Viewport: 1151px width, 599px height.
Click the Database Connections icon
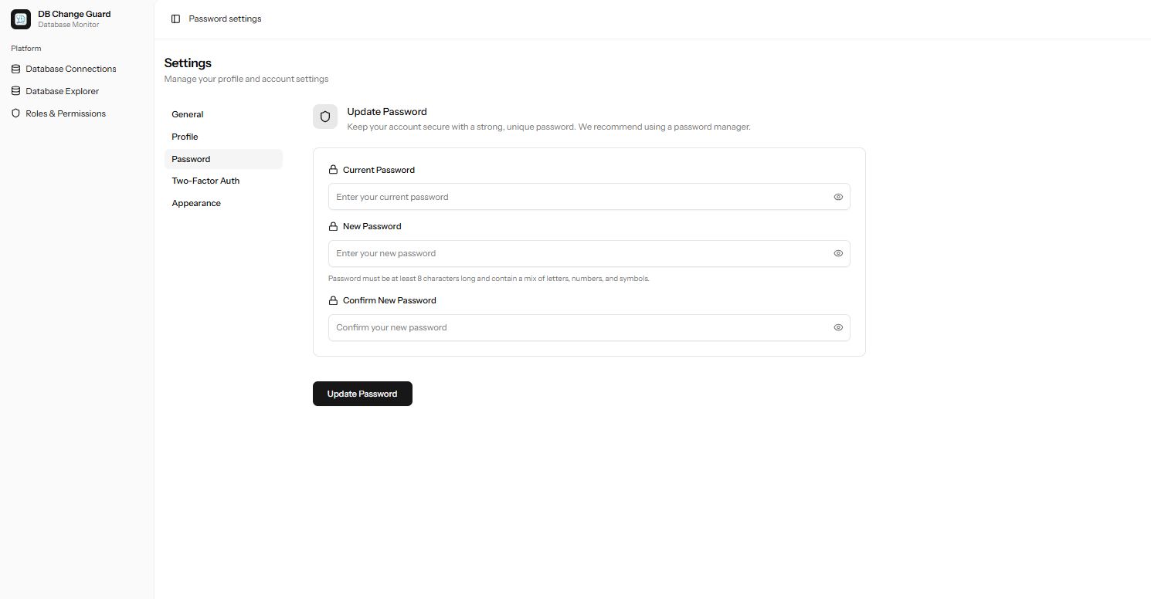click(16, 69)
